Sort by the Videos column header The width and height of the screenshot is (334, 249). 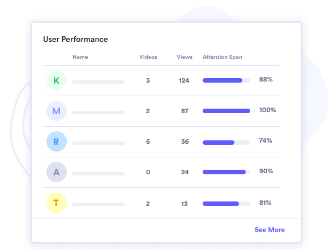pyautogui.click(x=148, y=57)
